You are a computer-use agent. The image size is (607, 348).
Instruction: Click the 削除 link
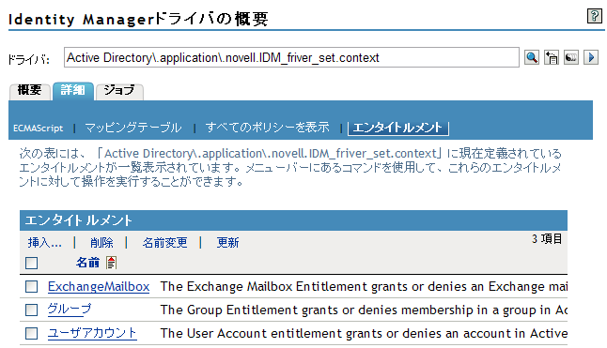[101, 243]
